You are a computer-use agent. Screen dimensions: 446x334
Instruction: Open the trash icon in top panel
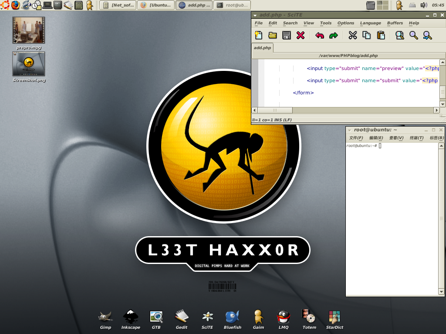[371, 5]
